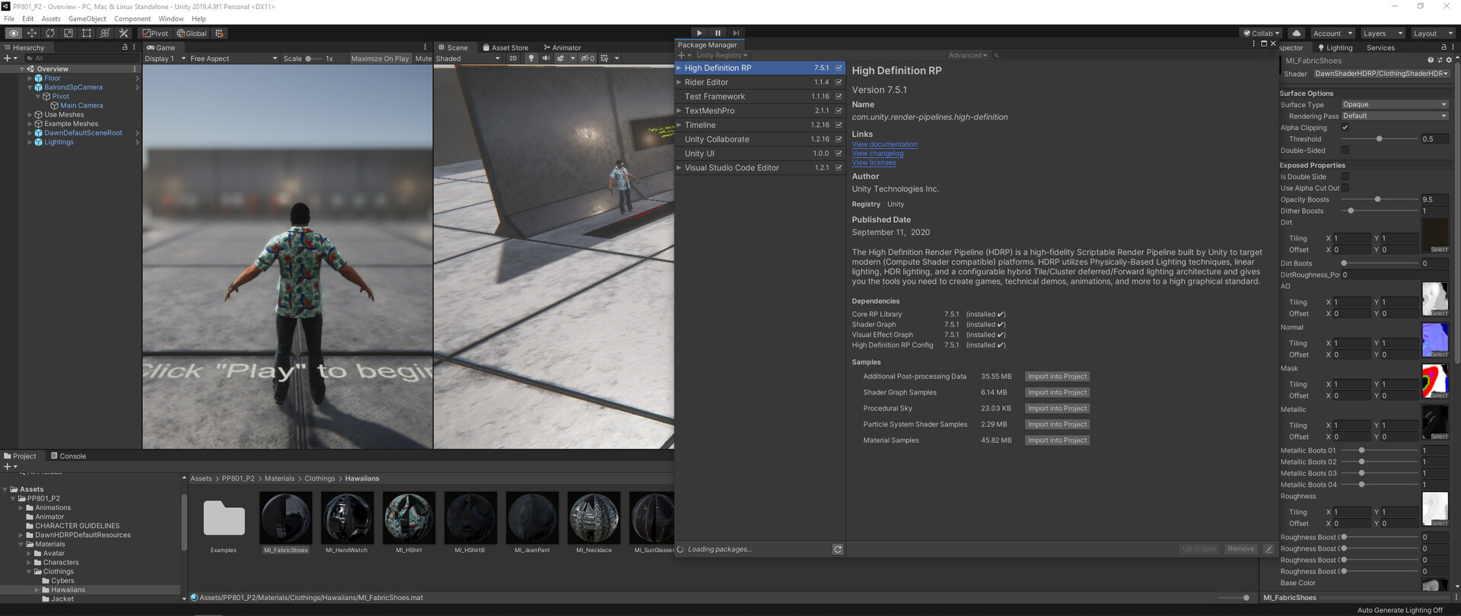Viewport: 1461px width, 616px height.
Task: Click the Pause button
Action: tap(718, 33)
